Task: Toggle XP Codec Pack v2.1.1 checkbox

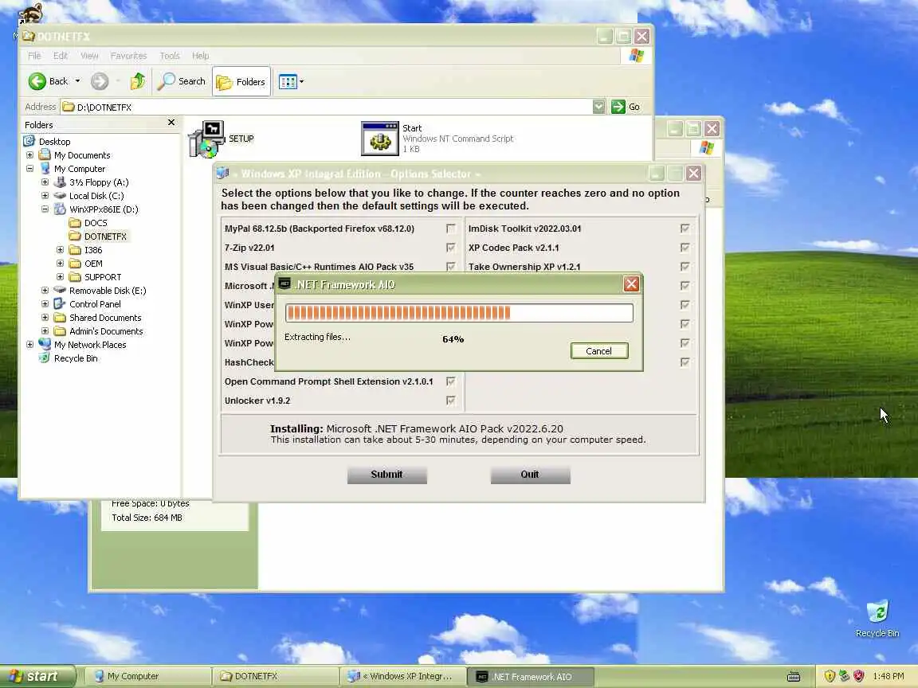Action: pyautogui.click(x=685, y=248)
